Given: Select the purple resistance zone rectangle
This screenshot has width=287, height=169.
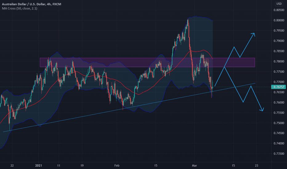Looking at the screenshot, I should tap(147, 62).
